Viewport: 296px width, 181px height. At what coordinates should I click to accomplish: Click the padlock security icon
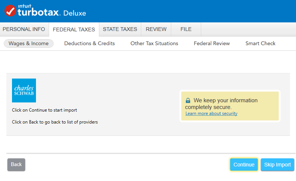click(x=188, y=100)
